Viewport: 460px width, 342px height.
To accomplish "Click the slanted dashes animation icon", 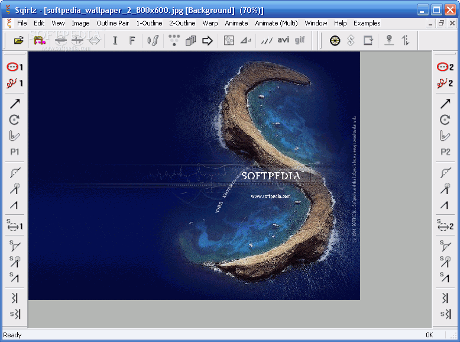I will coord(267,40).
